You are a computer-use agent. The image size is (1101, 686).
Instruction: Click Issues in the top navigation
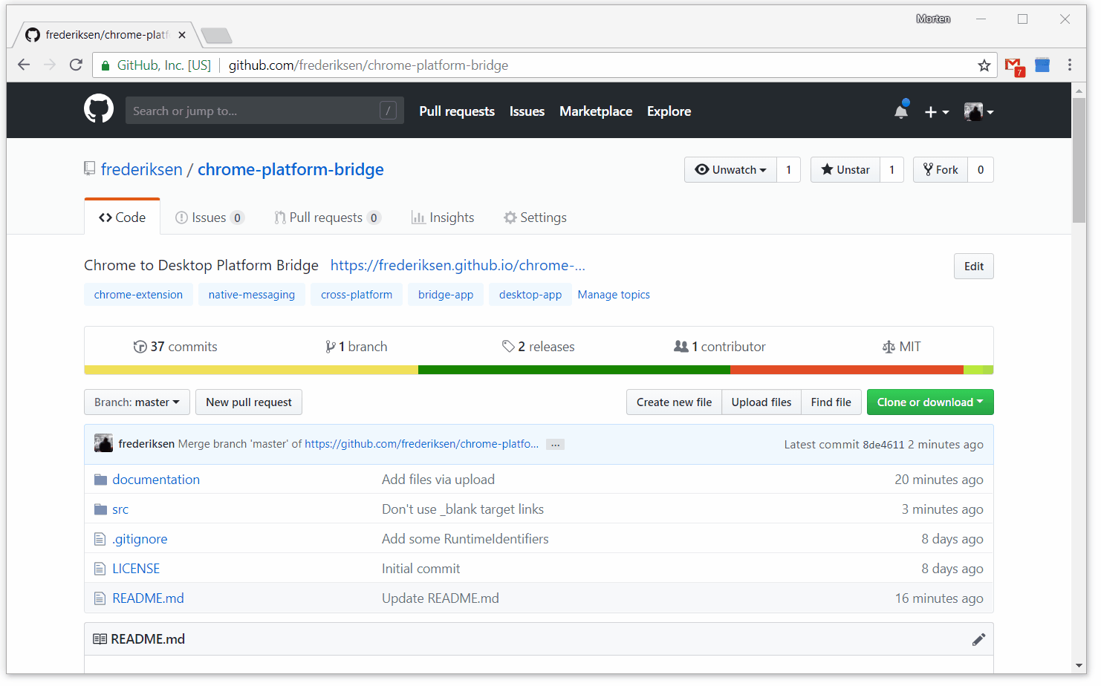tap(527, 111)
